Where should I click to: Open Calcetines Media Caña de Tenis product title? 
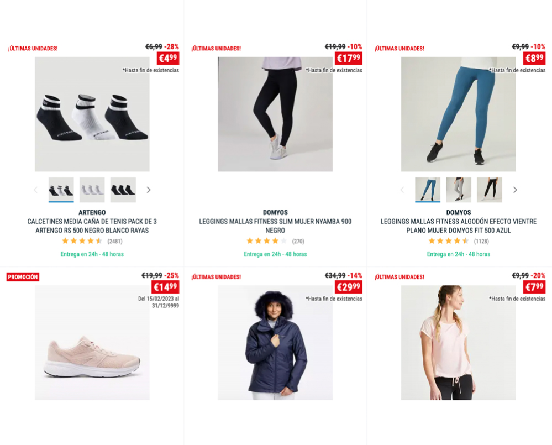(92, 226)
